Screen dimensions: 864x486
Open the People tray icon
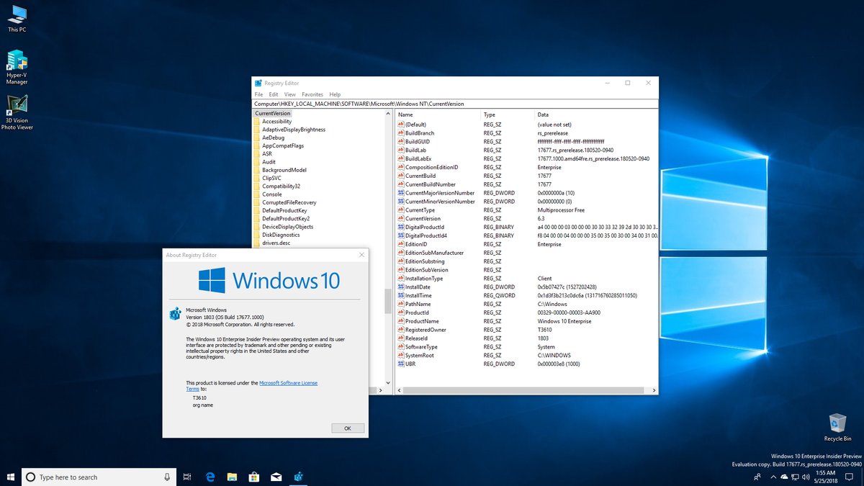click(x=757, y=477)
